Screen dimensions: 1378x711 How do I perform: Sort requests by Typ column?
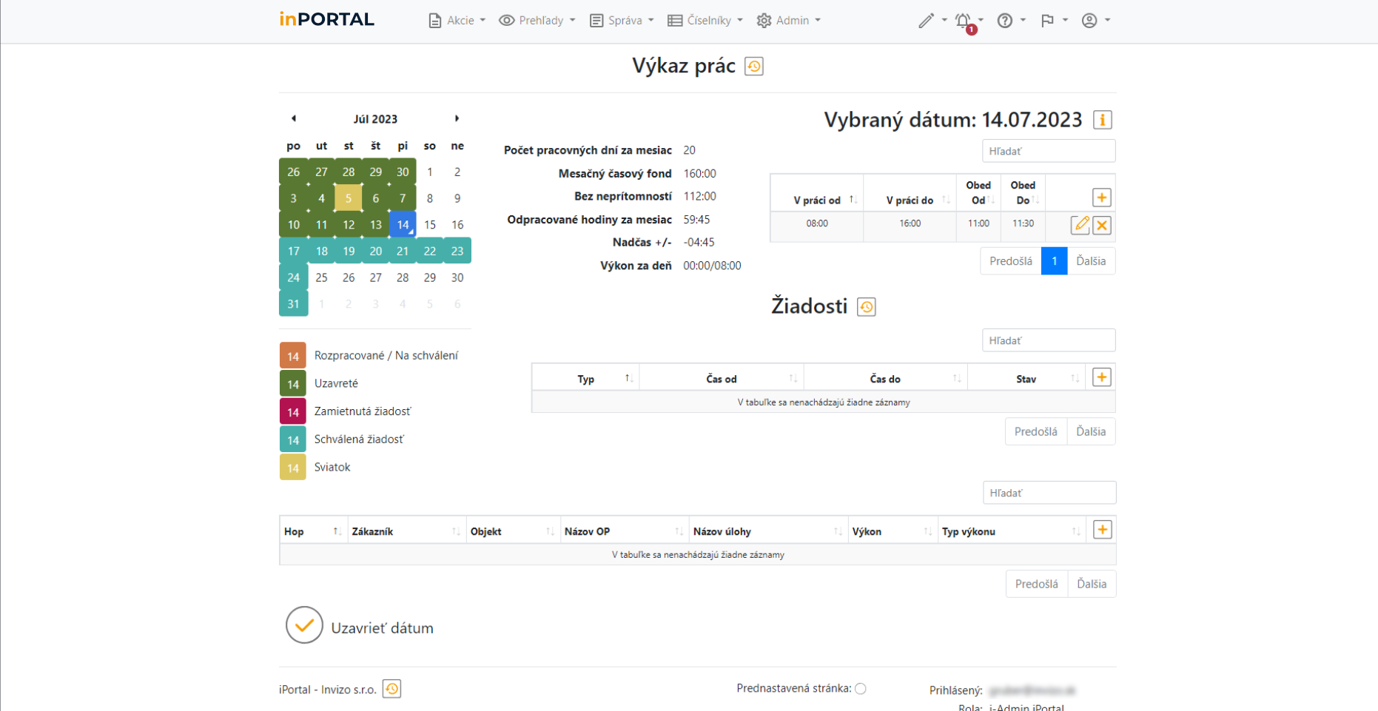click(585, 379)
